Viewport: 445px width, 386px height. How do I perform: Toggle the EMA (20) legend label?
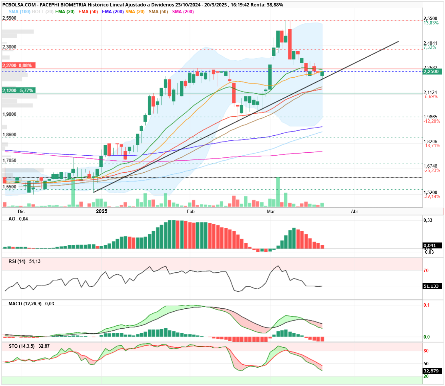tap(65, 12)
